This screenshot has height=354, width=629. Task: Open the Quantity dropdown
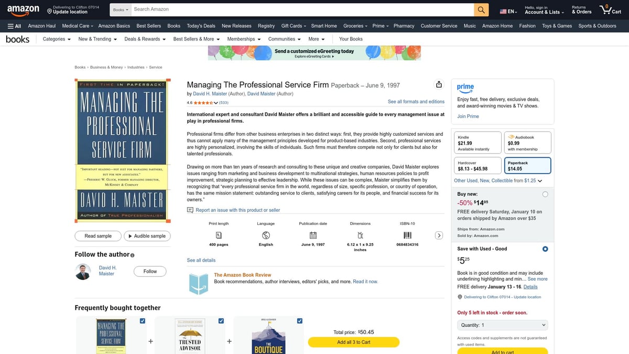502,325
